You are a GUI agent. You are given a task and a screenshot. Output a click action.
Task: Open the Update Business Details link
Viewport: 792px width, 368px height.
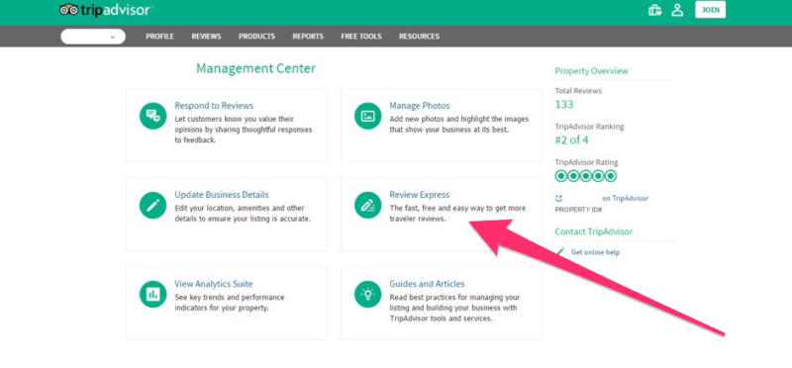point(222,194)
